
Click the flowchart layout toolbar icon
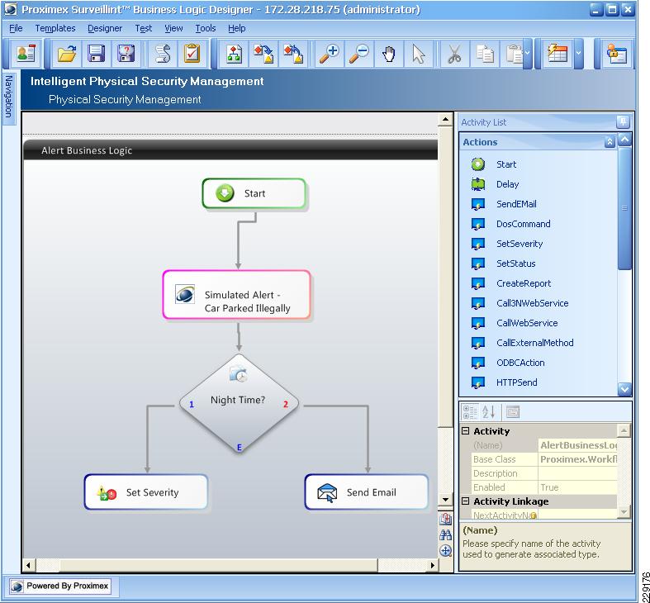click(234, 54)
